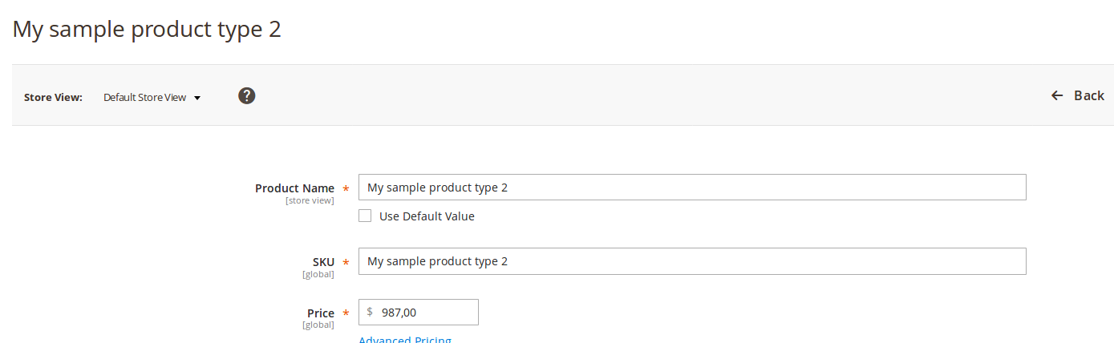Image resolution: width=1114 pixels, height=343 pixels.
Task: Select the Price input showing 987,00
Action: click(x=425, y=313)
